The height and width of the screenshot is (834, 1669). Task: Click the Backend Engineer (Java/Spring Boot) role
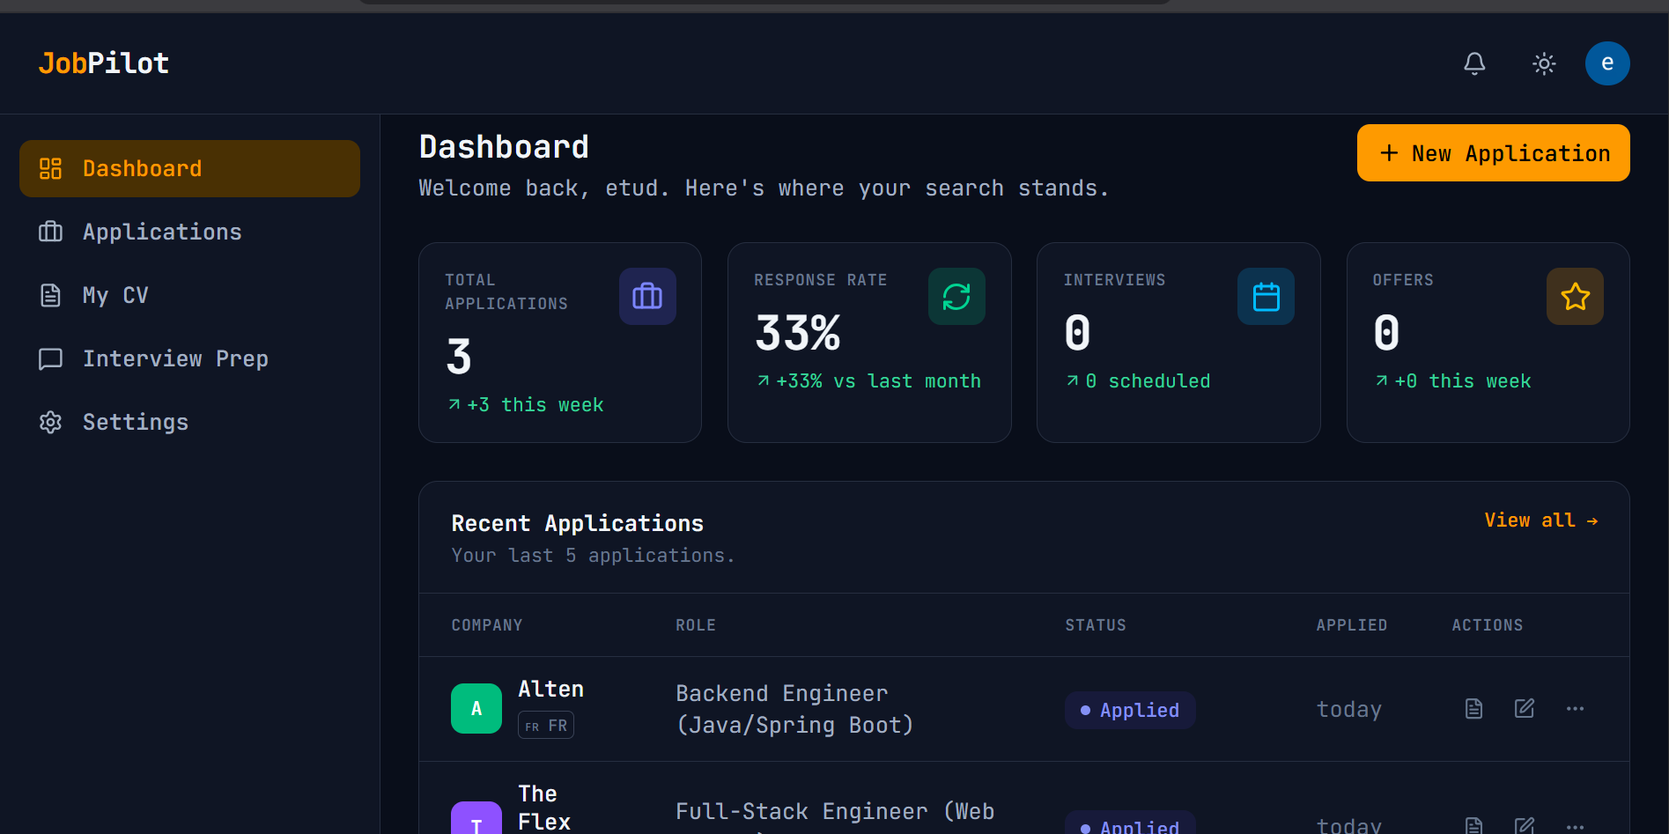pyautogui.click(x=794, y=709)
